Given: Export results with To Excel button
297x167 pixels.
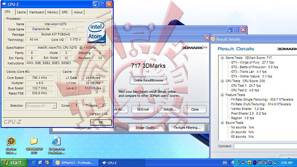Looking at the screenshot, I should pyautogui.click(x=143, y=109).
